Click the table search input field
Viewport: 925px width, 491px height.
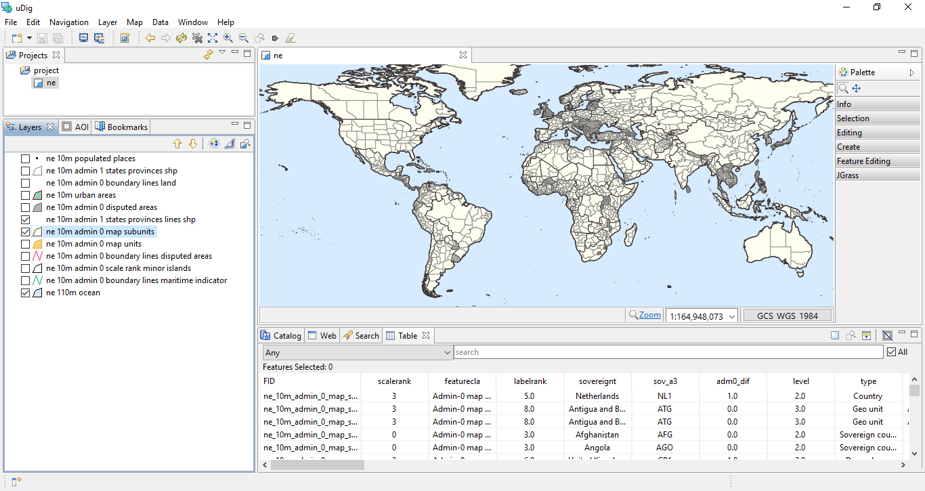pyautogui.click(x=668, y=352)
